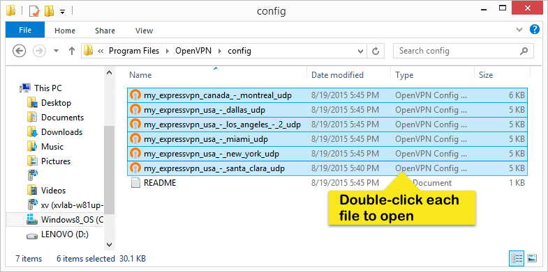Click the New folder quick access icon

click(49, 11)
